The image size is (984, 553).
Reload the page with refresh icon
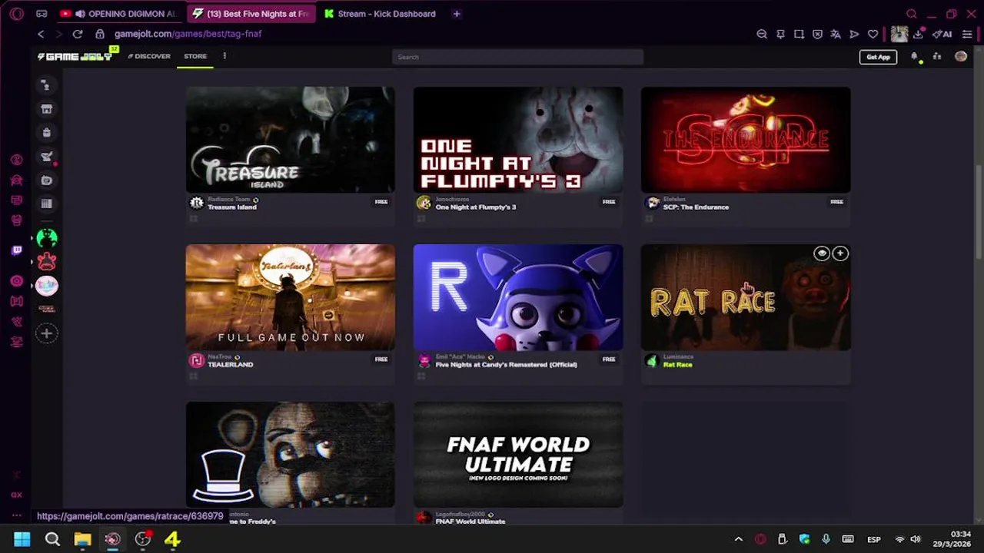pos(78,34)
